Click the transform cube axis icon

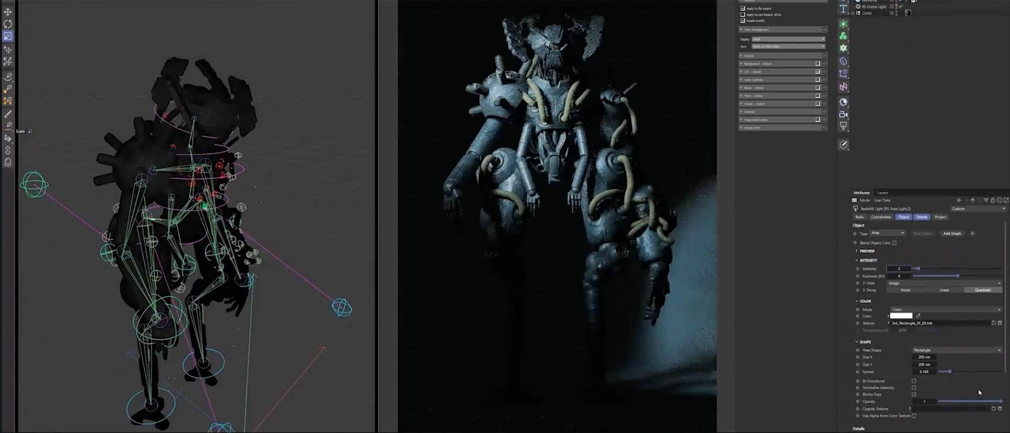843,74
